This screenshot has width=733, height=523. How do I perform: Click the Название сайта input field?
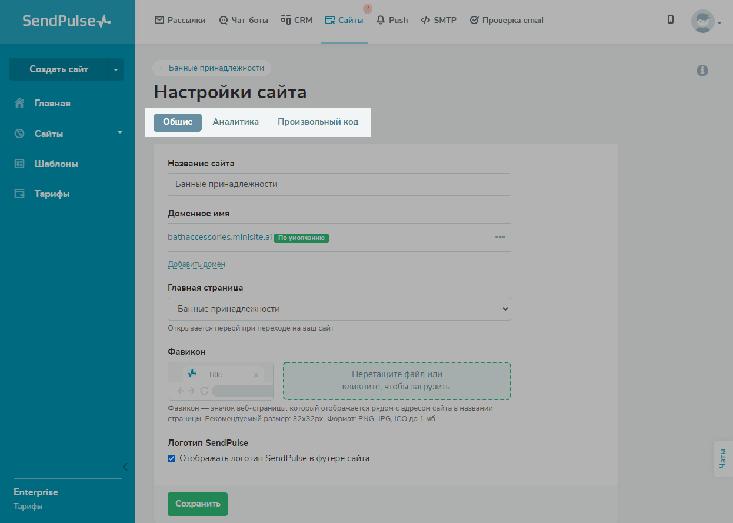click(339, 184)
